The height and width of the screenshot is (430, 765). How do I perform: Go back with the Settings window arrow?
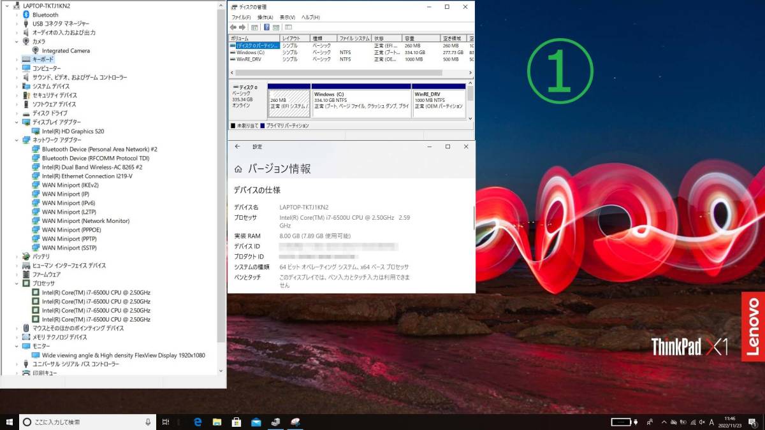[x=238, y=147]
